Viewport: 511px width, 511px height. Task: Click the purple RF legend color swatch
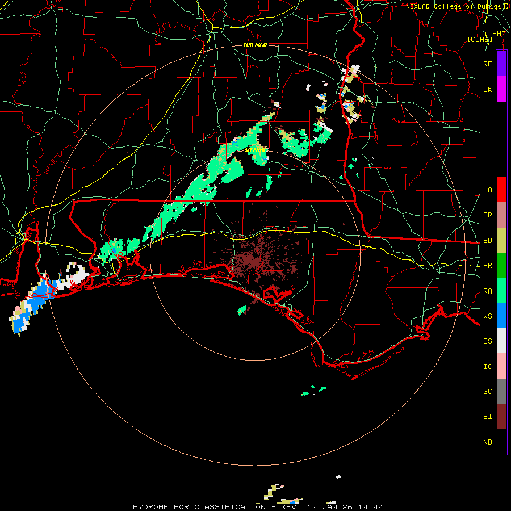(x=501, y=64)
